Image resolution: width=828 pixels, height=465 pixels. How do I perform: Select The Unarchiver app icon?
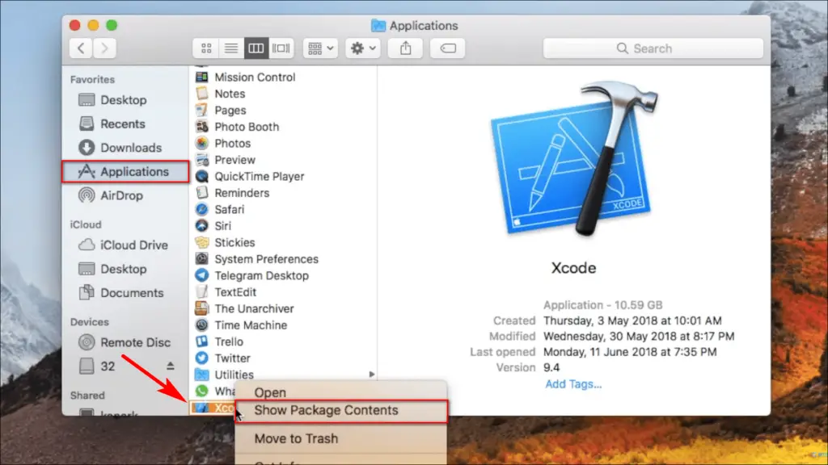coord(201,308)
